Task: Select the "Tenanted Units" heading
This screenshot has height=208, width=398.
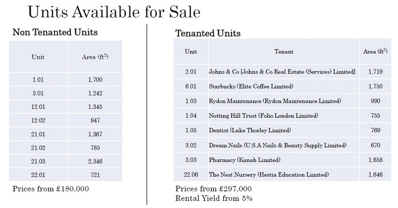Action: click(208, 33)
